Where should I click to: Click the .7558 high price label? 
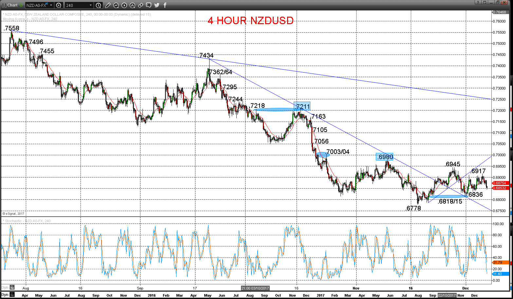[x=11, y=28]
